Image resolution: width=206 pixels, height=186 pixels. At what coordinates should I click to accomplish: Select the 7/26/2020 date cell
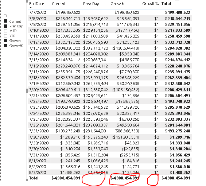point(39,125)
